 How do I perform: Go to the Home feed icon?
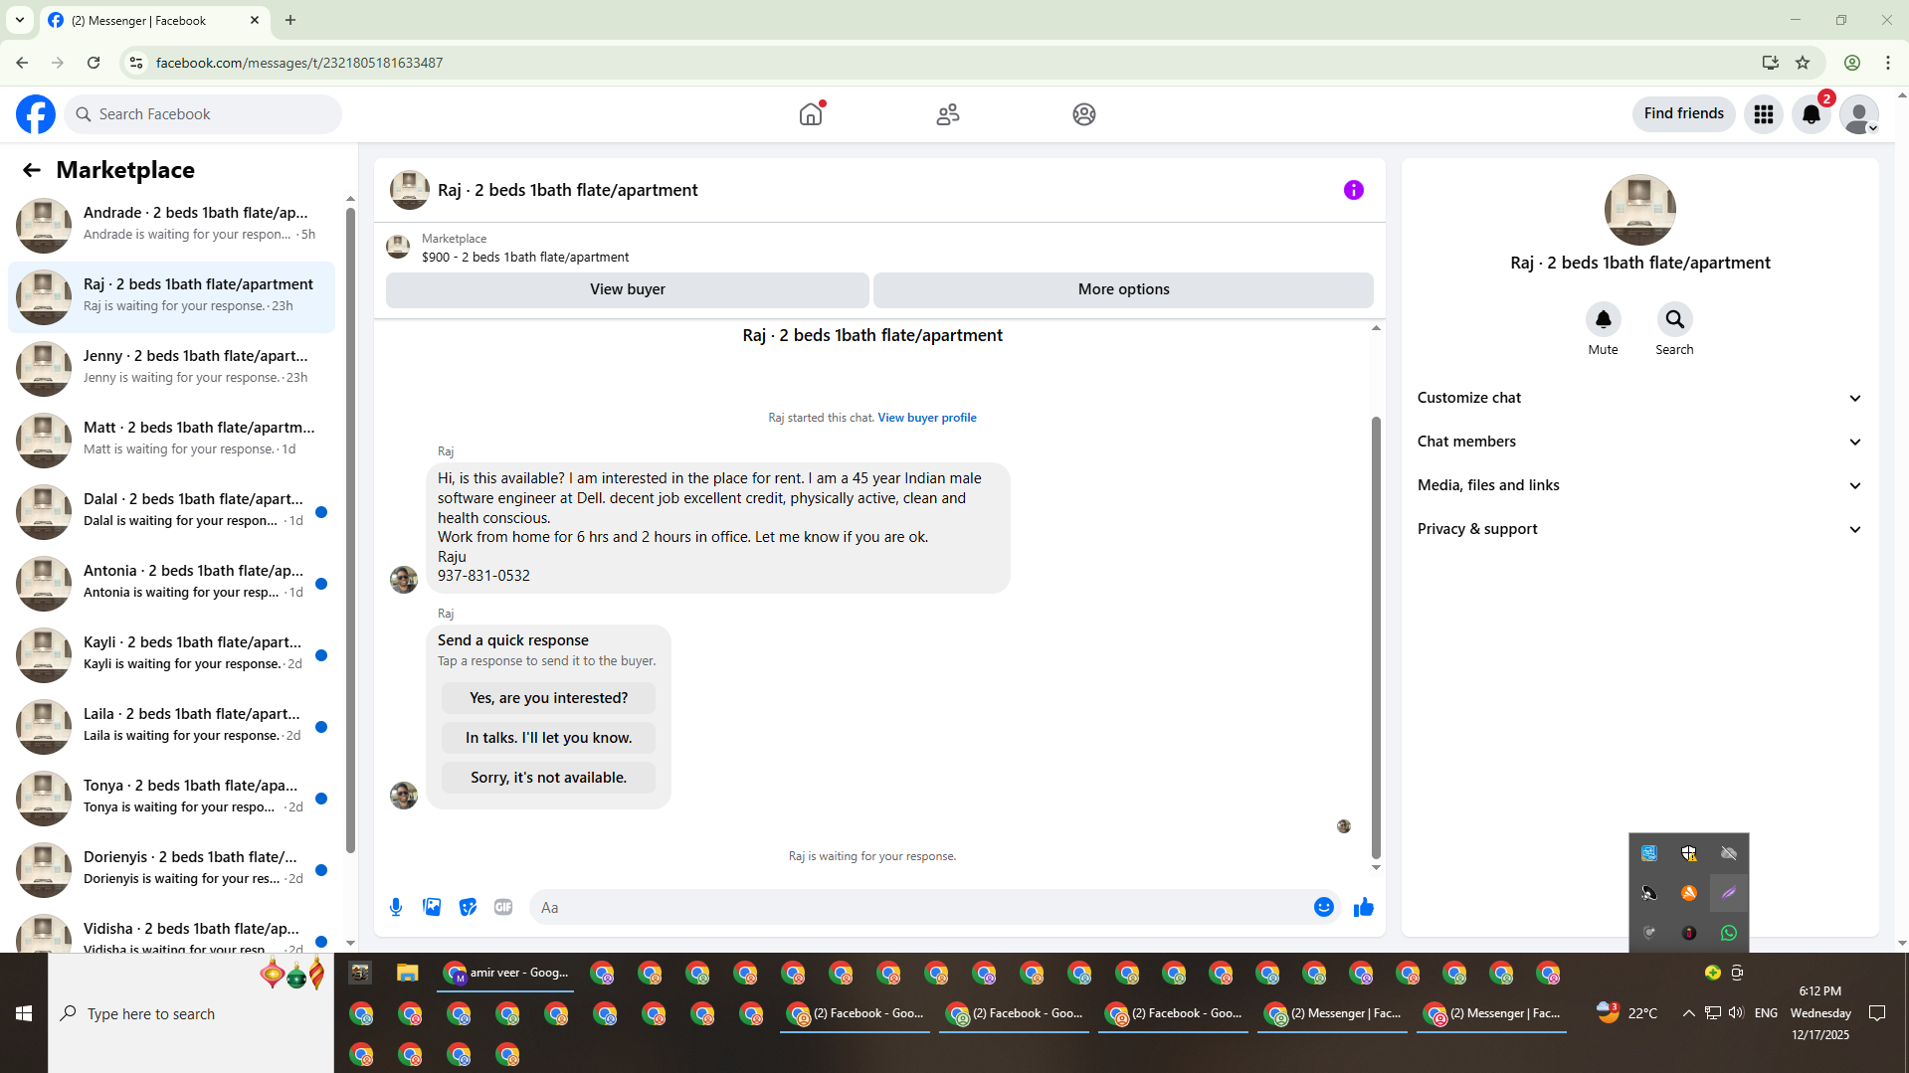(811, 114)
